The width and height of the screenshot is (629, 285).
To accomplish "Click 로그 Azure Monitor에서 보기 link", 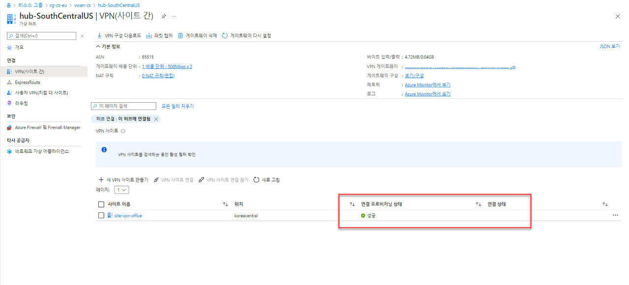I will click(x=428, y=94).
